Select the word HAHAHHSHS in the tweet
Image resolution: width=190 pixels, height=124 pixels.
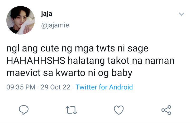click(x=36, y=60)
